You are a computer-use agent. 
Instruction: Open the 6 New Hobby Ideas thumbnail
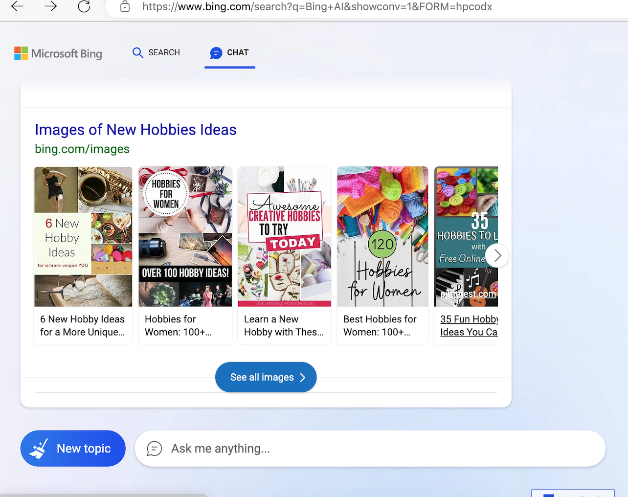click(83, 237)
